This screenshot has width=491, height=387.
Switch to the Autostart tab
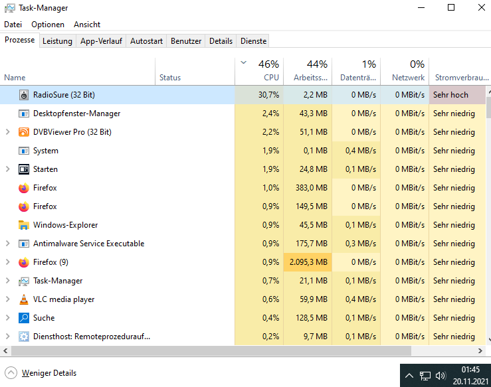tap(146, 41)
